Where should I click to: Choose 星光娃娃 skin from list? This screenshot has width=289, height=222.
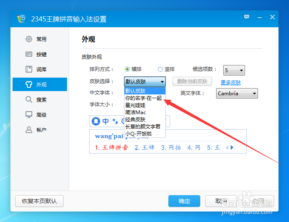click(145, 105)
